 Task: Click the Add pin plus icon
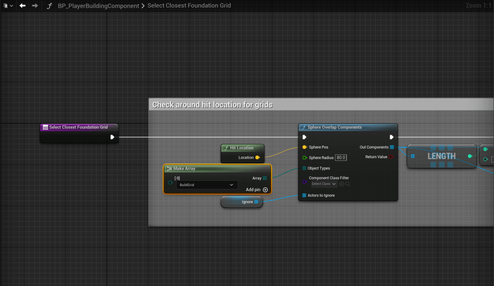(x=265, y=190)
